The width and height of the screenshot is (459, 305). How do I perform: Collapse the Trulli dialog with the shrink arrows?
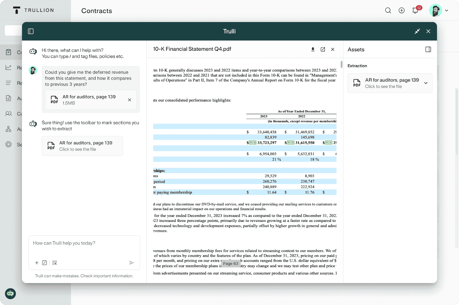(x=417, y=31)
